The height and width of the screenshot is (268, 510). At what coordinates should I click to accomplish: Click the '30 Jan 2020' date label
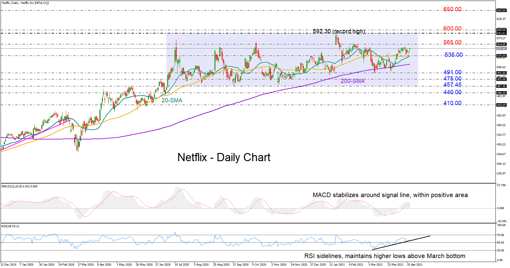(47, 265)
